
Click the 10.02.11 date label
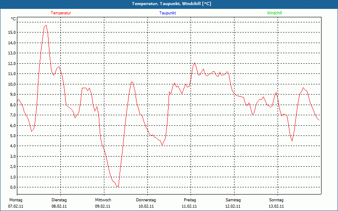(x=146, y=206)
